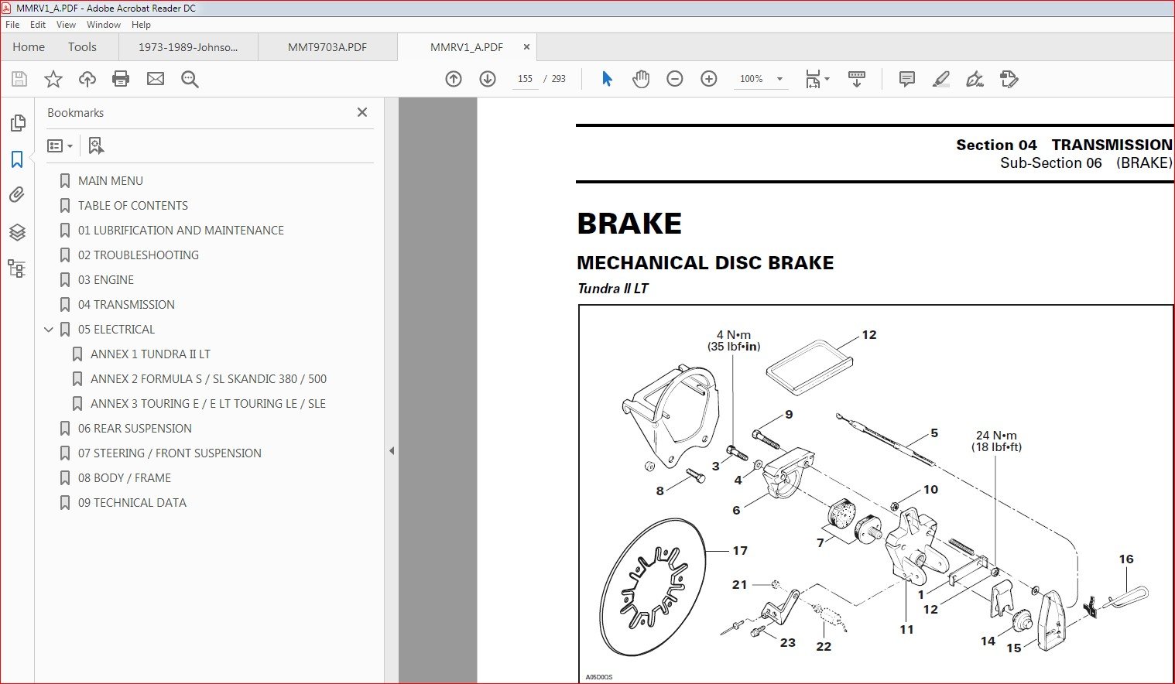Viewport: 1175px width, 684px height.
Task: Open the Edit menu
Action: pyautogui.click(x=38, y=25)
